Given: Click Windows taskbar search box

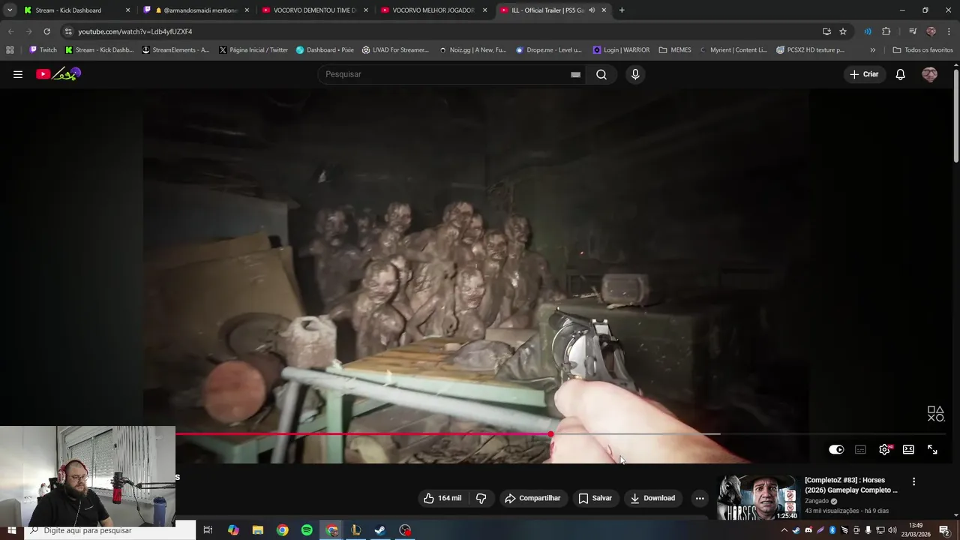Looking at the screenshot, I should click(109, 530).
